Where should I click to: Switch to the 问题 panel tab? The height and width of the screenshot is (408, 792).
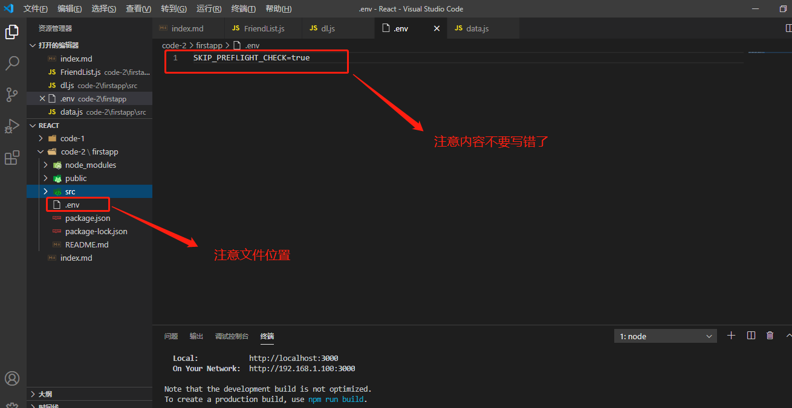171,336
